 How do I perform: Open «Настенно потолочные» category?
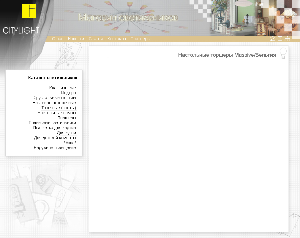[x=54, y=103]
